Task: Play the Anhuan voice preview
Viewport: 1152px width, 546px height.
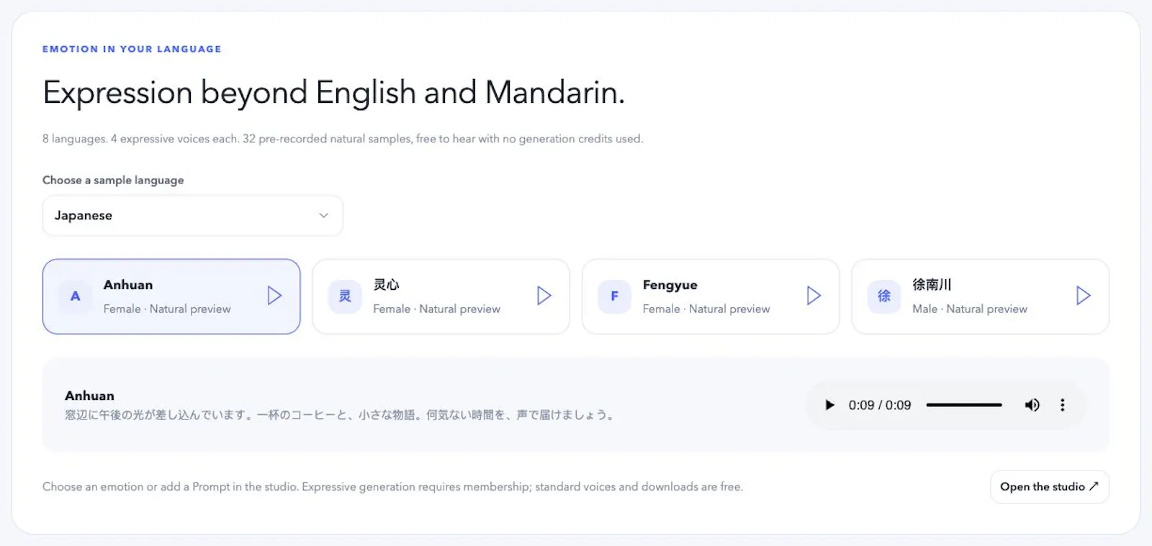Action: click(x=274, y=296)
